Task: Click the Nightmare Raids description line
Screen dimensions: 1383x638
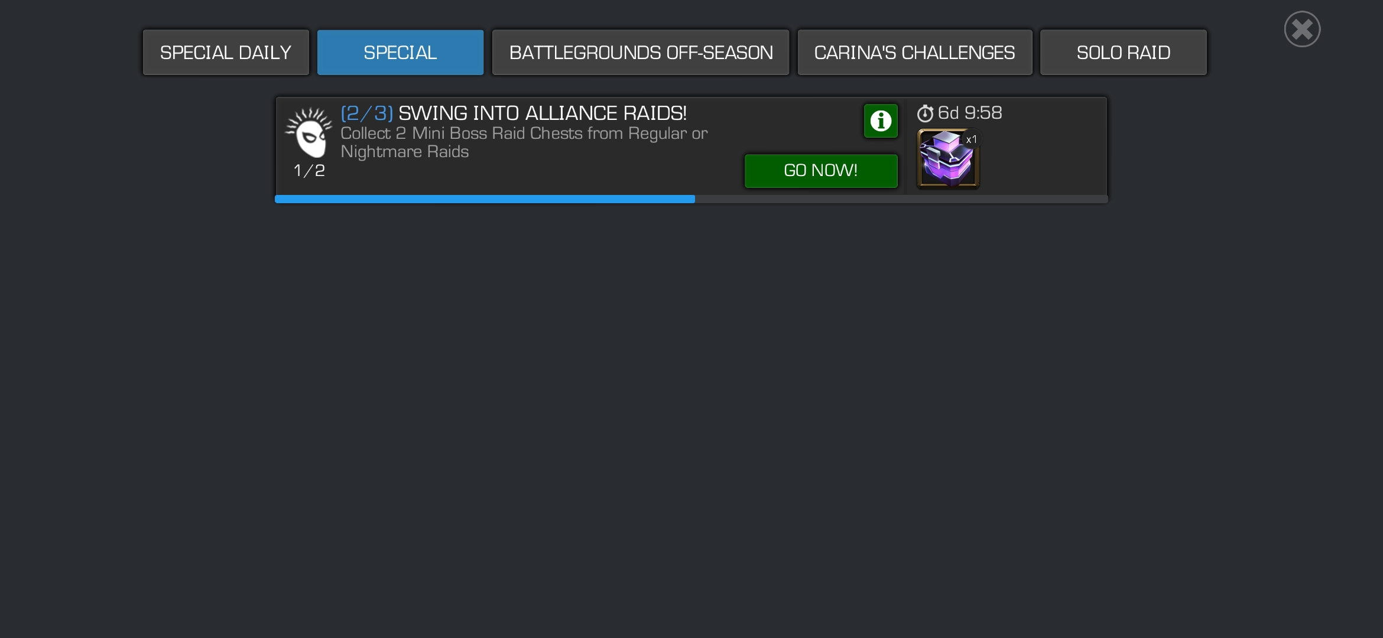Action: [x=404, y=152]
